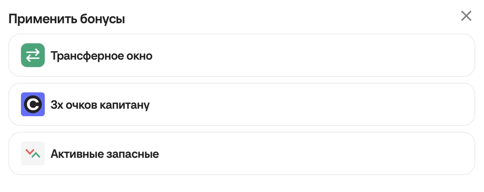
Task: Tap the grey square with bench swap arrows
Action: (x=33, y=154)
